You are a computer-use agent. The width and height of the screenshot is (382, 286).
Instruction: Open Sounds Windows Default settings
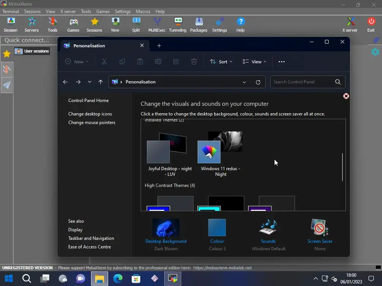(x=268, y=235)
